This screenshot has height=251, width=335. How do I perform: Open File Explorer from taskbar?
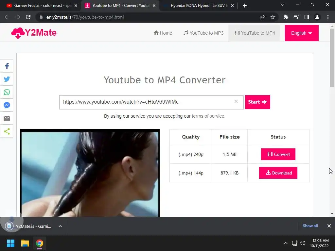pos(25,243)
